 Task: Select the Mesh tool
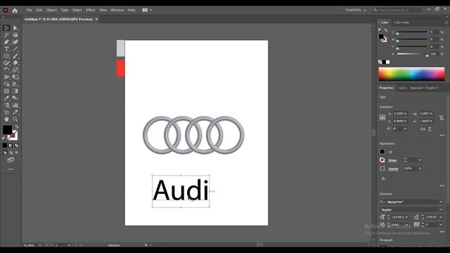[x=6, y=91]
